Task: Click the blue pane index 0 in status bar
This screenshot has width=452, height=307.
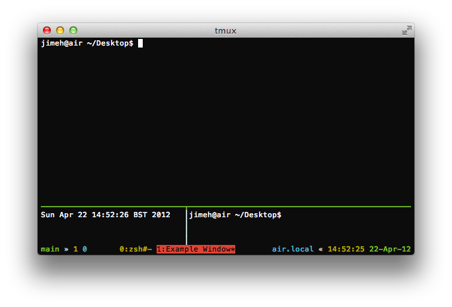Action: [85, 250]
